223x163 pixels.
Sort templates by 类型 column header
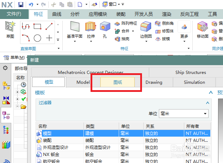point(101,126)
